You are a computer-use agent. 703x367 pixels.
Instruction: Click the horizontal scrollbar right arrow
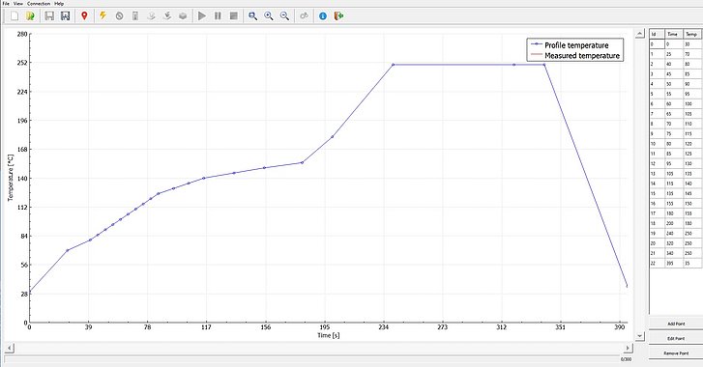tap(629, 348)
